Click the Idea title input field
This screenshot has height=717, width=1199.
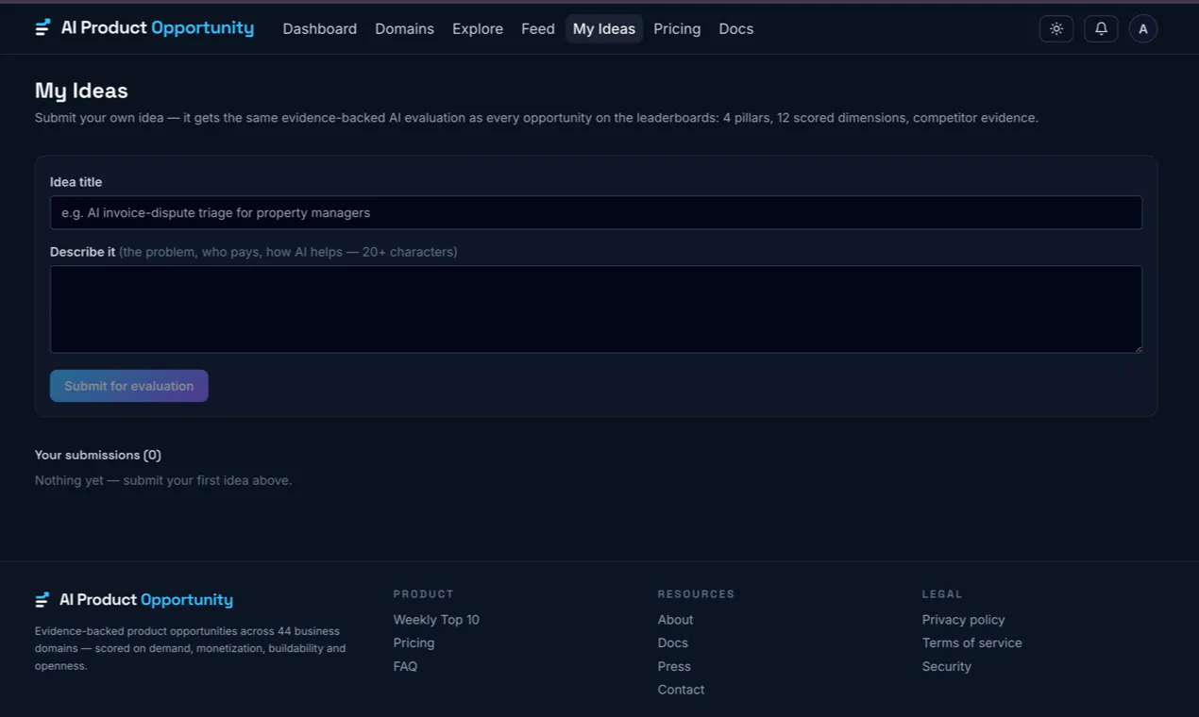596,212
